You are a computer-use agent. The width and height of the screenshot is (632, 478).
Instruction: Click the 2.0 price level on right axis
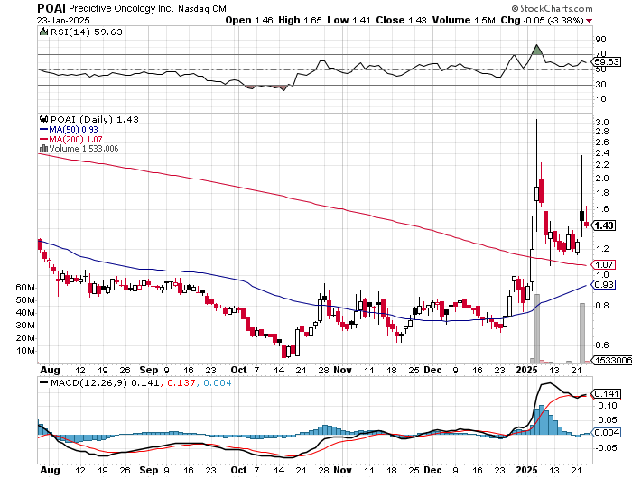click(x=602, y=179)
